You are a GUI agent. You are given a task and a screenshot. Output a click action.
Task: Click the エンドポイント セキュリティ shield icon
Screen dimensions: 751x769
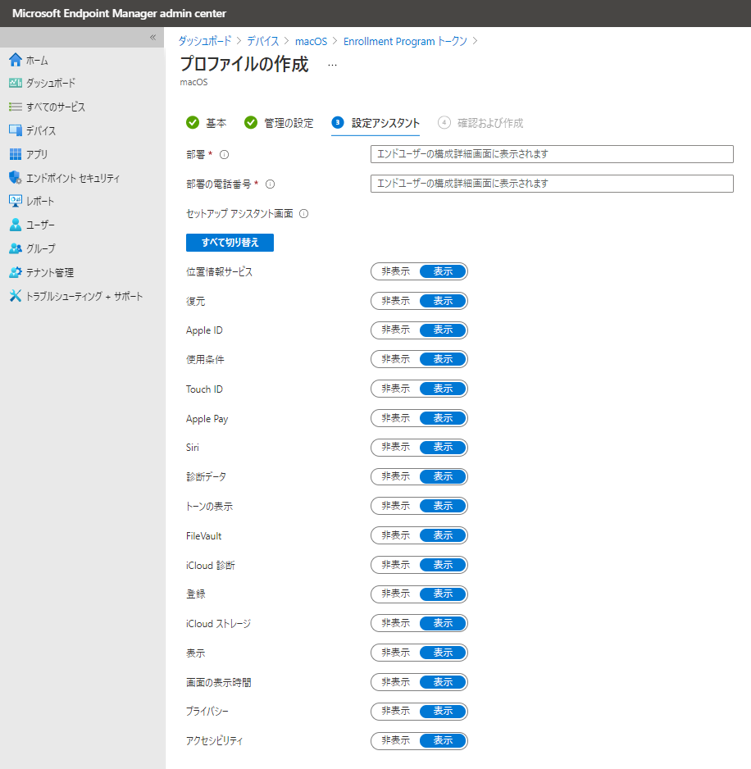point(16,178)
